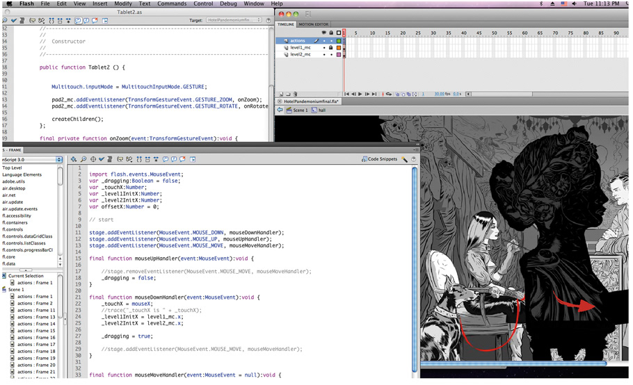Toggle the lock on level1_mc layer

pos(331,47)
